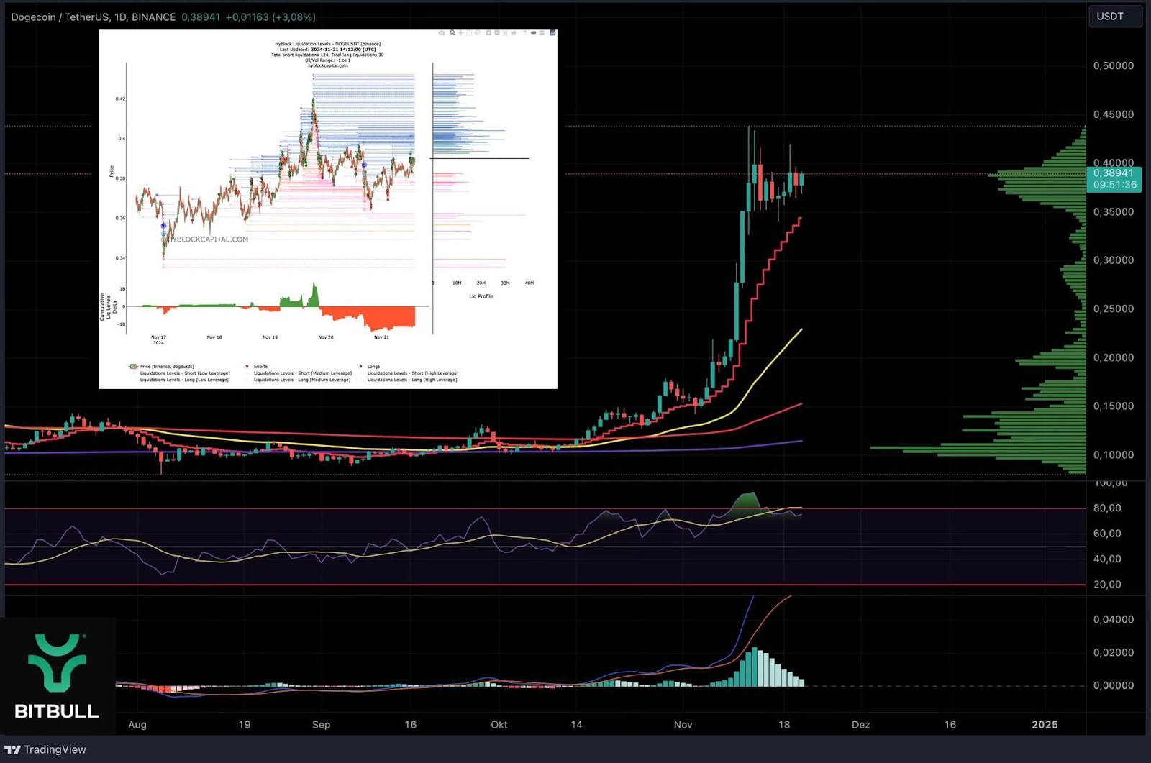
Task: Click the 0,20000 price axis label
Action: pyautogui.click(x=1114, y=357)
